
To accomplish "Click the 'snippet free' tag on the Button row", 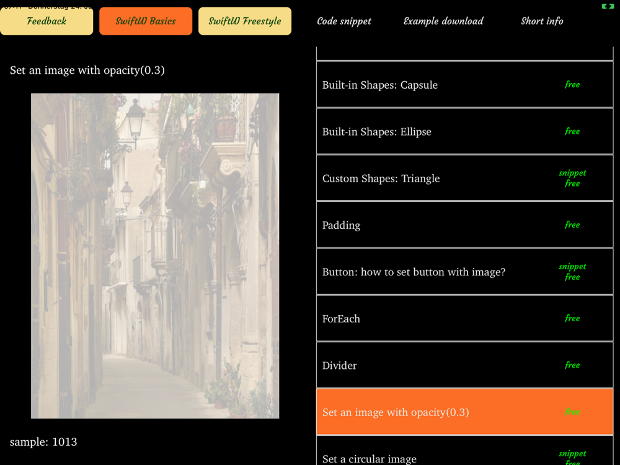I will (572, 272).
